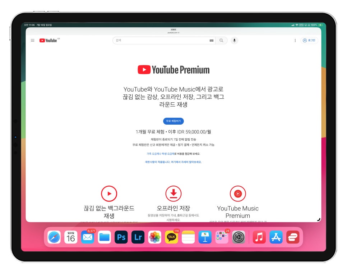Open the Files app in dock

pos(104,237)
